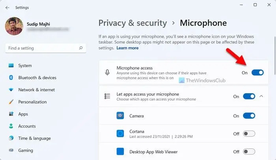Open the Time & language category

35,138
